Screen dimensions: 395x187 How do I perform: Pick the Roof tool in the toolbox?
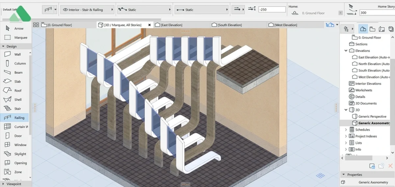(17, 90)
